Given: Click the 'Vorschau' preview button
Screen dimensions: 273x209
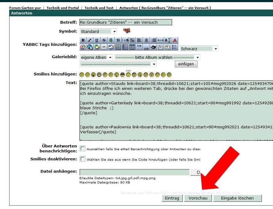Looking at the screenshot, I should [x=198, y=198].
